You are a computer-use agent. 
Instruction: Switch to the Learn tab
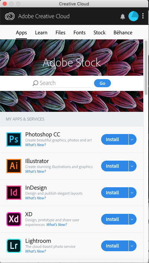tap(41, 33)
